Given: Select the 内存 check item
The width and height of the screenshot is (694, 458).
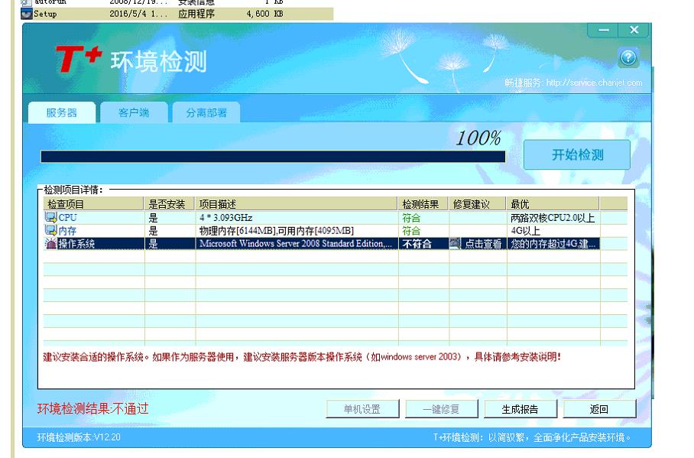Looking at the screenshot, I should click(67, 231).
